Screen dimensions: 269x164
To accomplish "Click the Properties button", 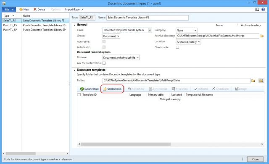I will coord(179,89).
